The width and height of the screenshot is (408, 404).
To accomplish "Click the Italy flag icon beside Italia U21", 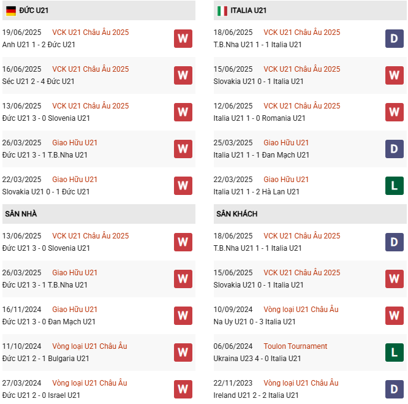I will [x=222, y=10].
